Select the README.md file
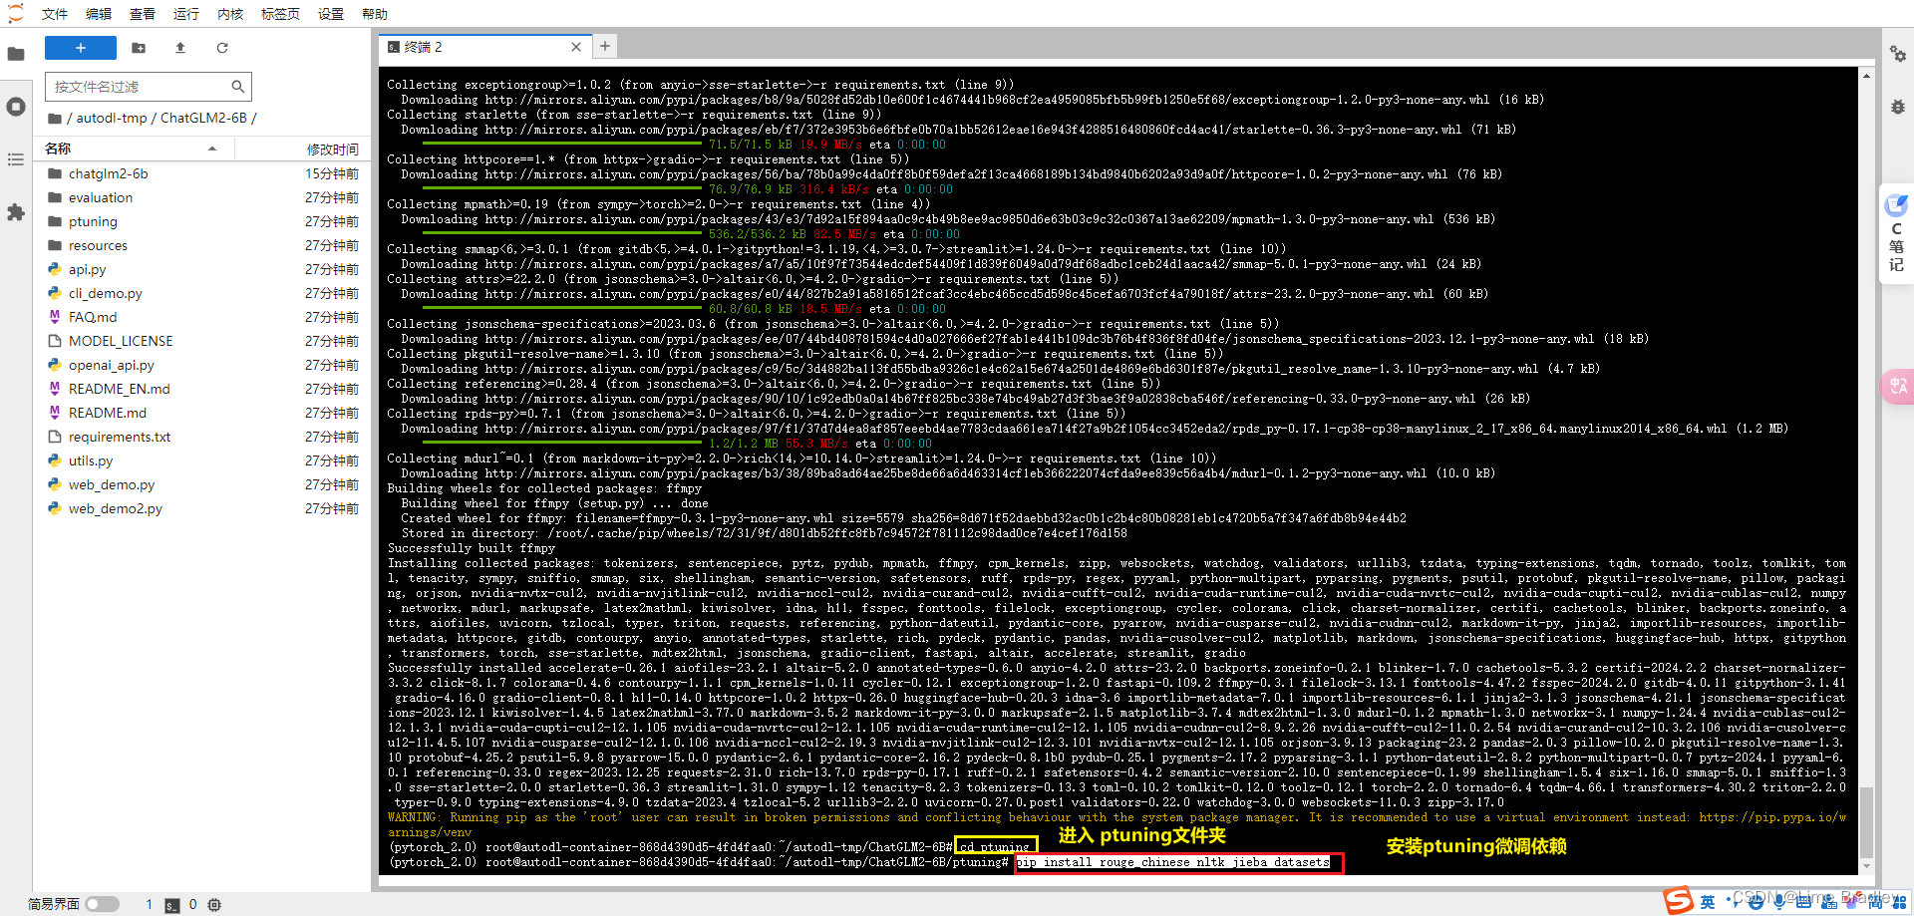The width and height of the screenshot is (1914, 916). pos(202,413)
